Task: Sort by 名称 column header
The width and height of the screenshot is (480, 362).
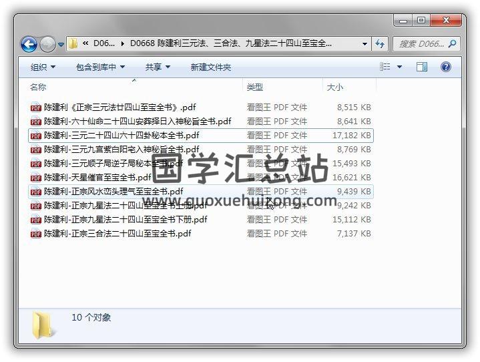Action: tap(38, 87)
